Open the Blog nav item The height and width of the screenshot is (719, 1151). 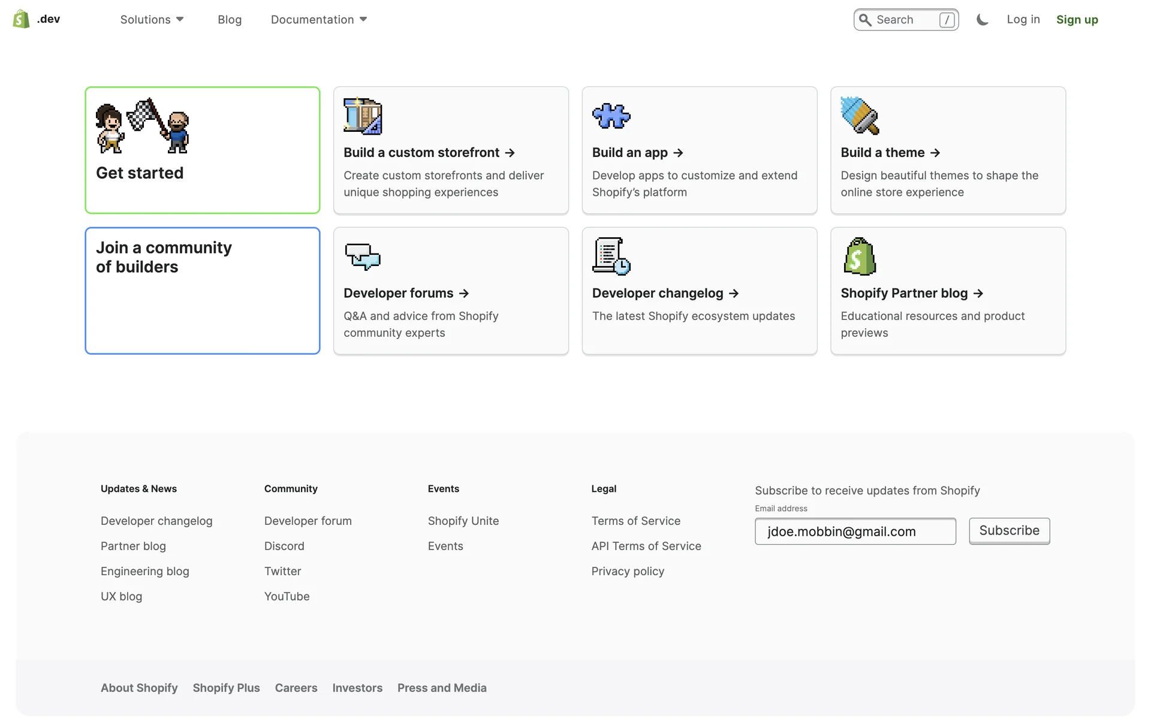coord(230,20)
